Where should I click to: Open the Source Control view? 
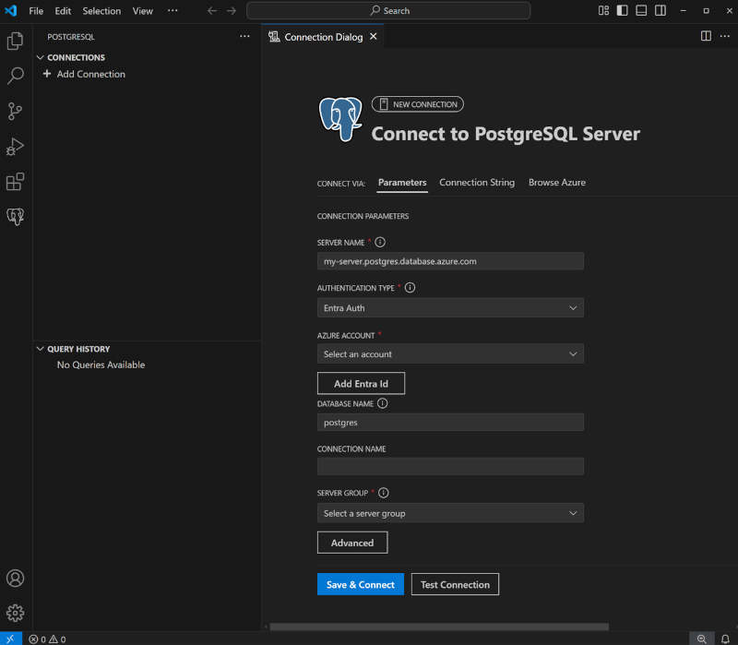pos(15,111)
